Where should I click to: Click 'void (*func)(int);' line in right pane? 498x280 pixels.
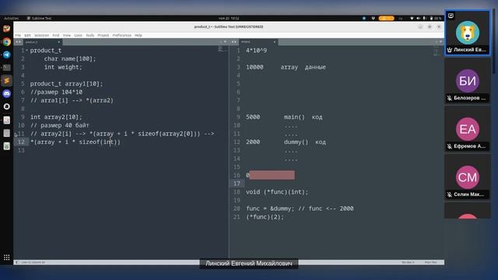pyautogui.click(x=277, y=192)
